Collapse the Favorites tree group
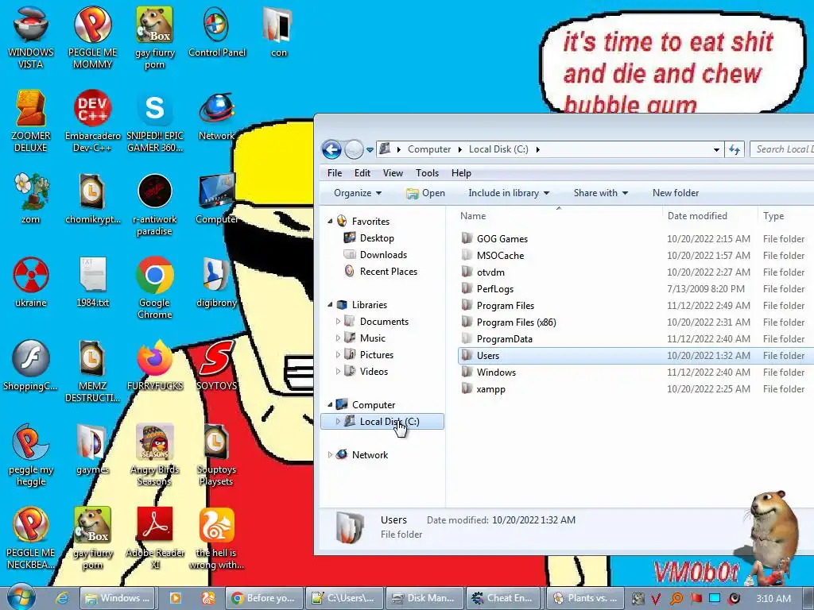The width and height of the screenshot is (814, 610). pyautogui.click(x=330, y=221)
